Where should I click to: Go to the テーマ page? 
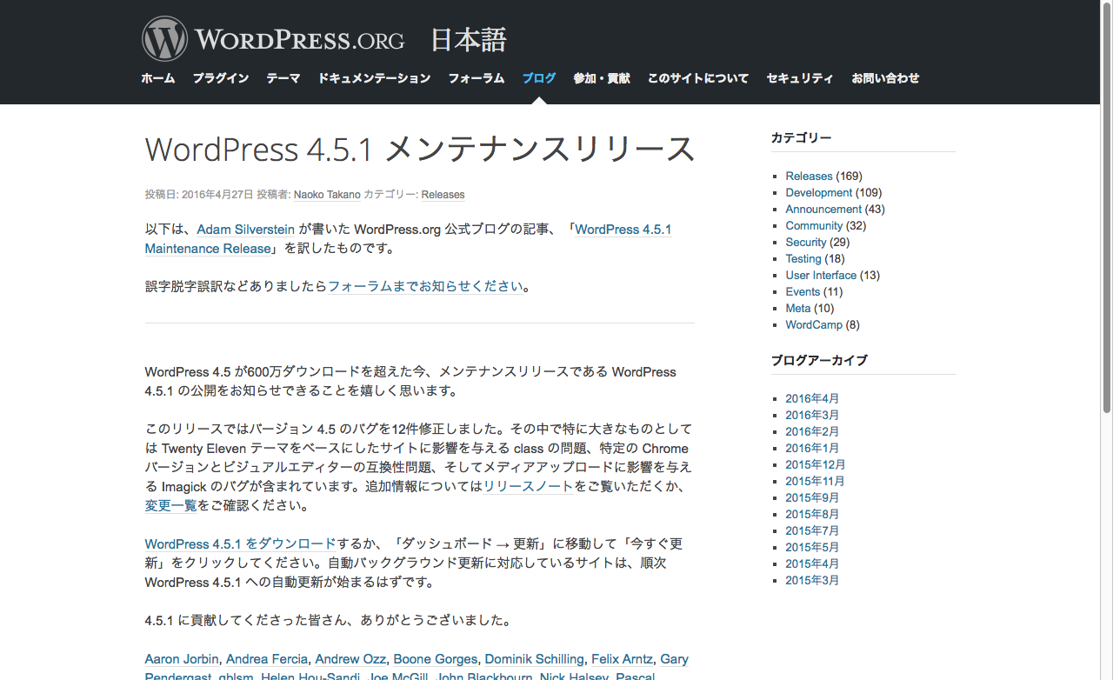click(283, 78)
